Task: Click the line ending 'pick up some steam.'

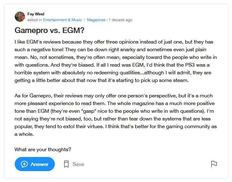Action: pyautogui.click(x=102, y=80)
